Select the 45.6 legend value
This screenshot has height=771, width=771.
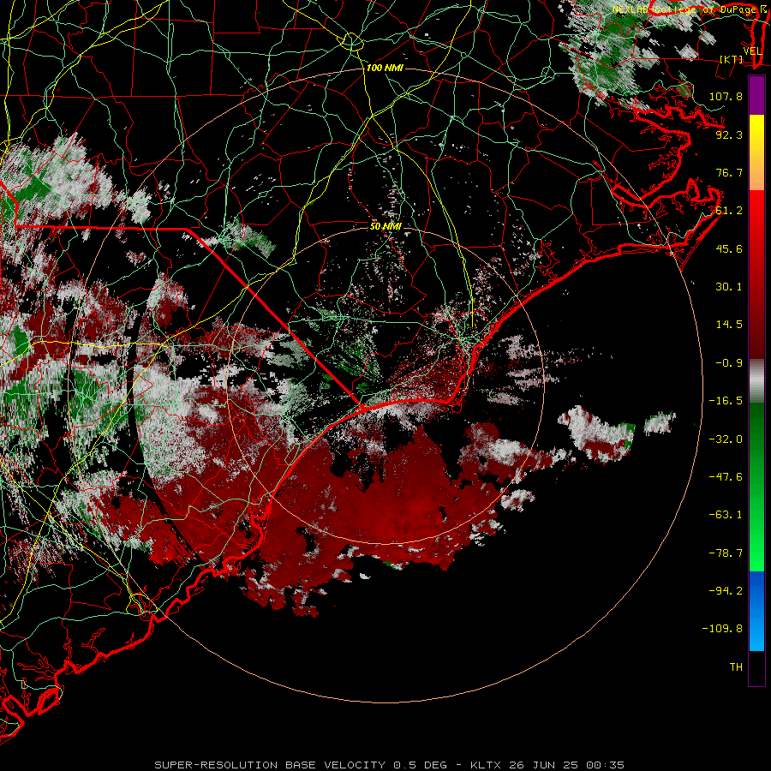click(729, 248)
